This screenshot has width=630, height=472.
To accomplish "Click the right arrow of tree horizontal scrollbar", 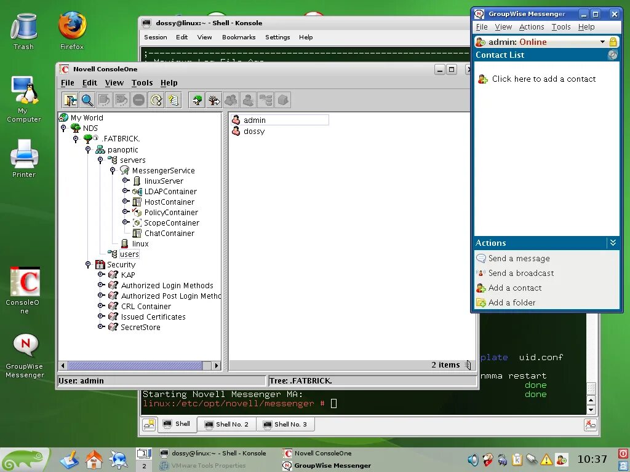I will point(216,366).
